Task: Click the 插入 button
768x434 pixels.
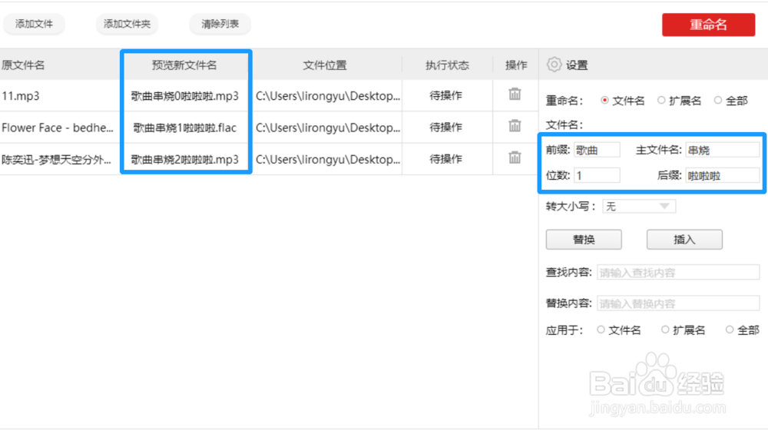Action: [684, 240]
